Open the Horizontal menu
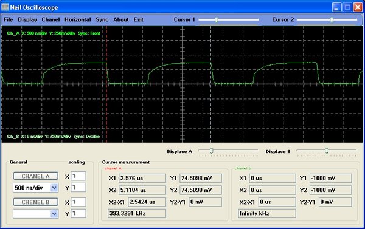 78,19
